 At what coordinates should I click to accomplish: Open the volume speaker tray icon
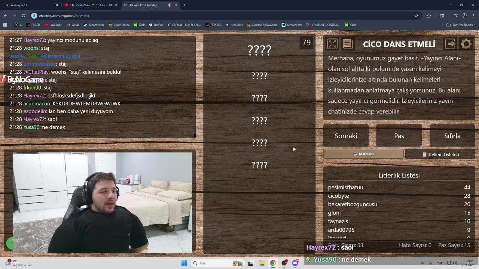455,263
